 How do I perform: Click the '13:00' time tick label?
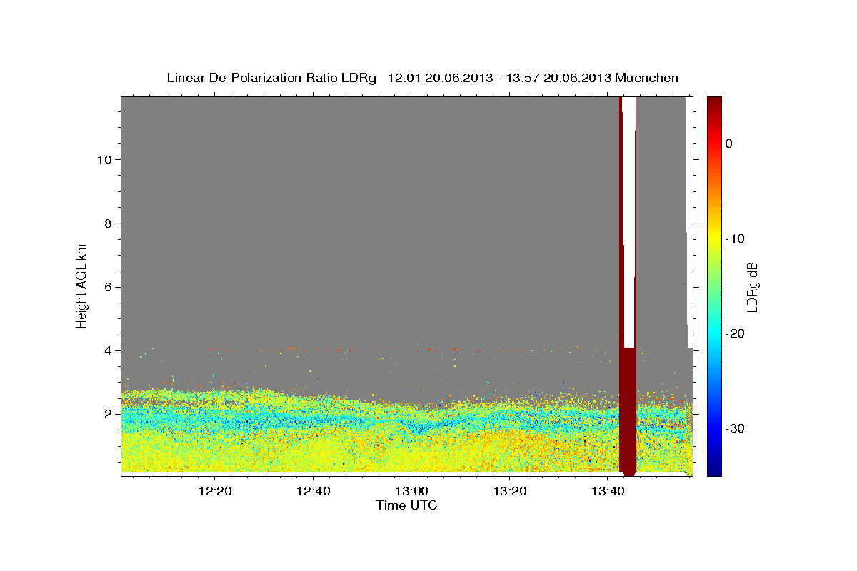411,491
